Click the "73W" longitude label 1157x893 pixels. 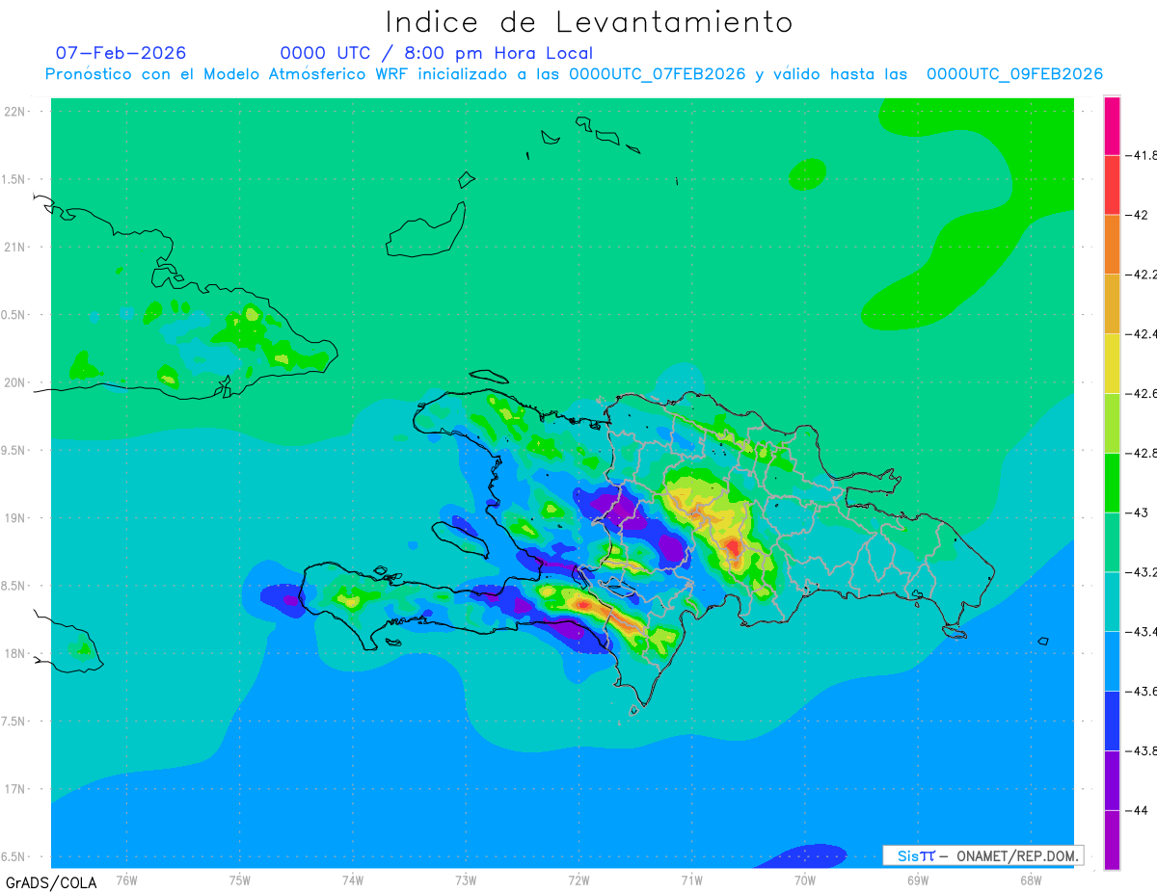(x=465, y=880)
